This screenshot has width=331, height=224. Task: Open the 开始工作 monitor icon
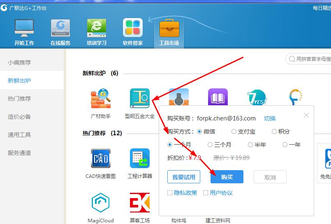click(x=24, y=28)
